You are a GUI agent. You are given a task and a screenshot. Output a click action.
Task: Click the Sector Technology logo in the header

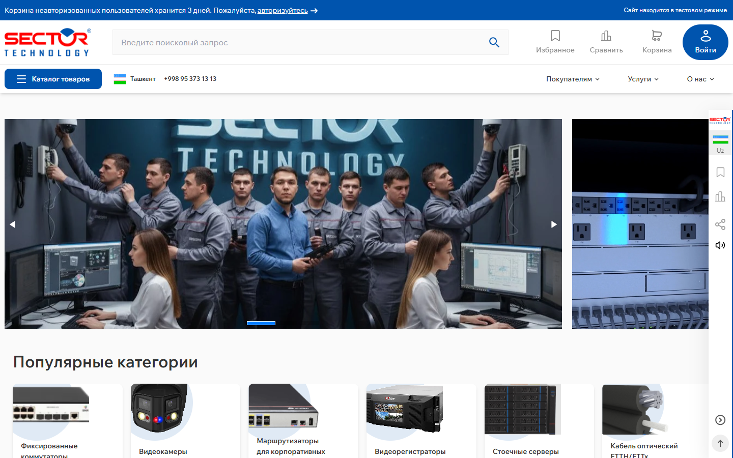pos(47,42)
